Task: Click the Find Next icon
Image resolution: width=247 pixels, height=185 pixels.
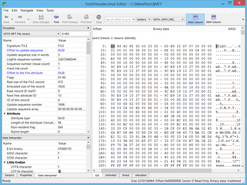Action: click(86, 17)
